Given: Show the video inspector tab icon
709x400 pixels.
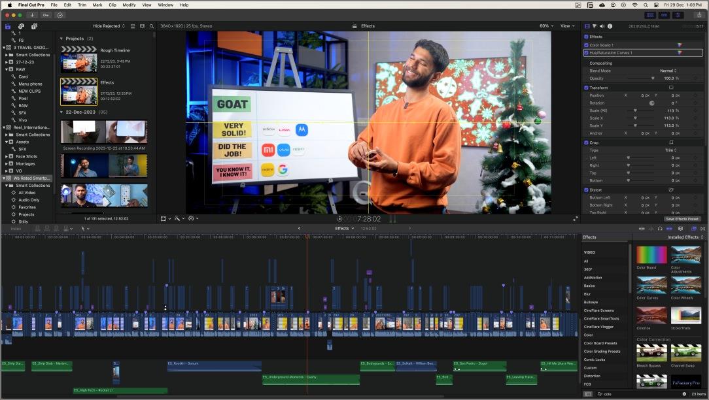Looking at the screenshot, I should coord(587,26).
